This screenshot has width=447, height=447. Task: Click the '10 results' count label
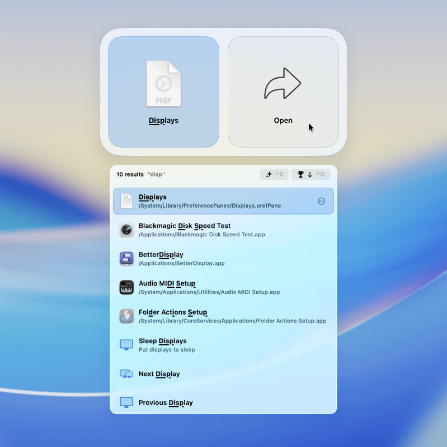tap(130, 174)
